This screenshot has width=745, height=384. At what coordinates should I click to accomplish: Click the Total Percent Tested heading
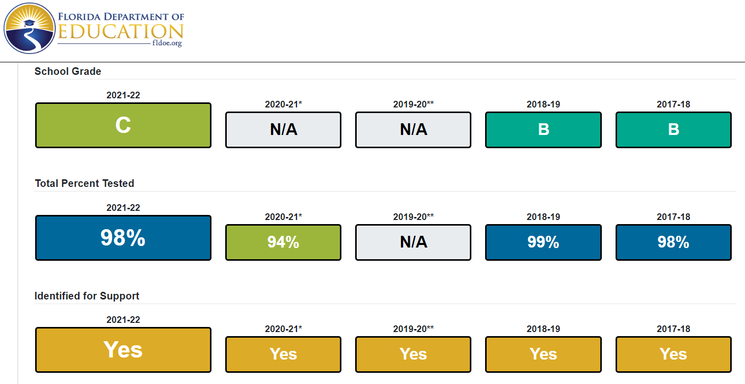tap(85, 183)
